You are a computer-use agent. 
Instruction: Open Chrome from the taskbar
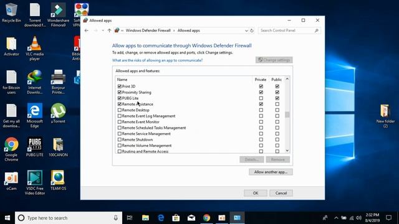(206, 218)
